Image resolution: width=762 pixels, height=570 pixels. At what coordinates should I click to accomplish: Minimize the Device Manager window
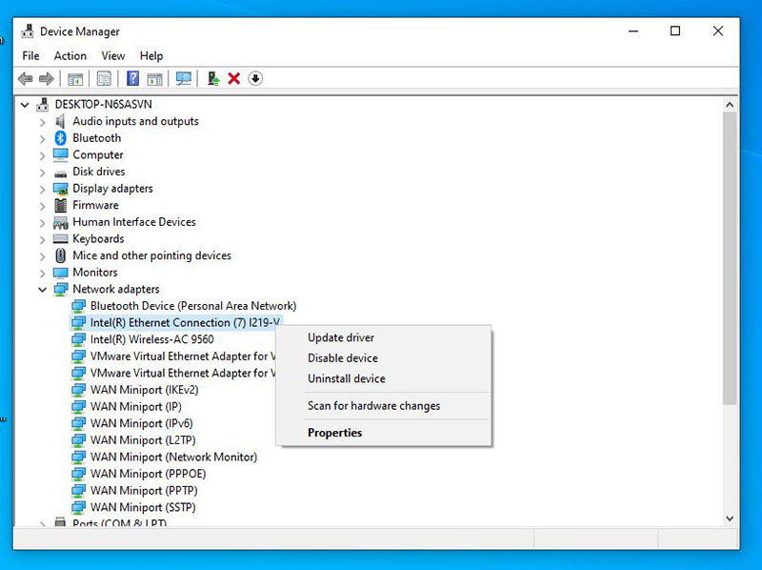point(633,31)
